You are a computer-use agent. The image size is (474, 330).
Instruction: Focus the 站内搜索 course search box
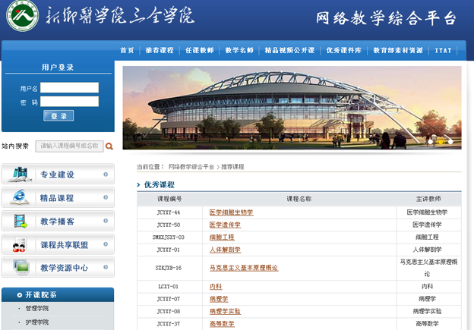[x=68, y=146]
